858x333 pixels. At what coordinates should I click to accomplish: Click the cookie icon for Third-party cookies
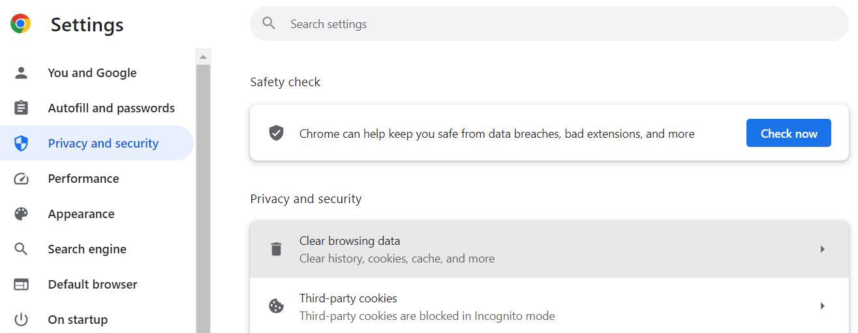(277, 306)
